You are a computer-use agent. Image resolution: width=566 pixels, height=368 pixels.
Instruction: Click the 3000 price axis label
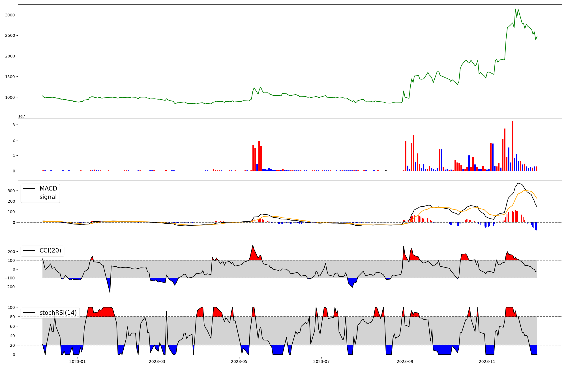pyautogui.click(x=10, y=15)
